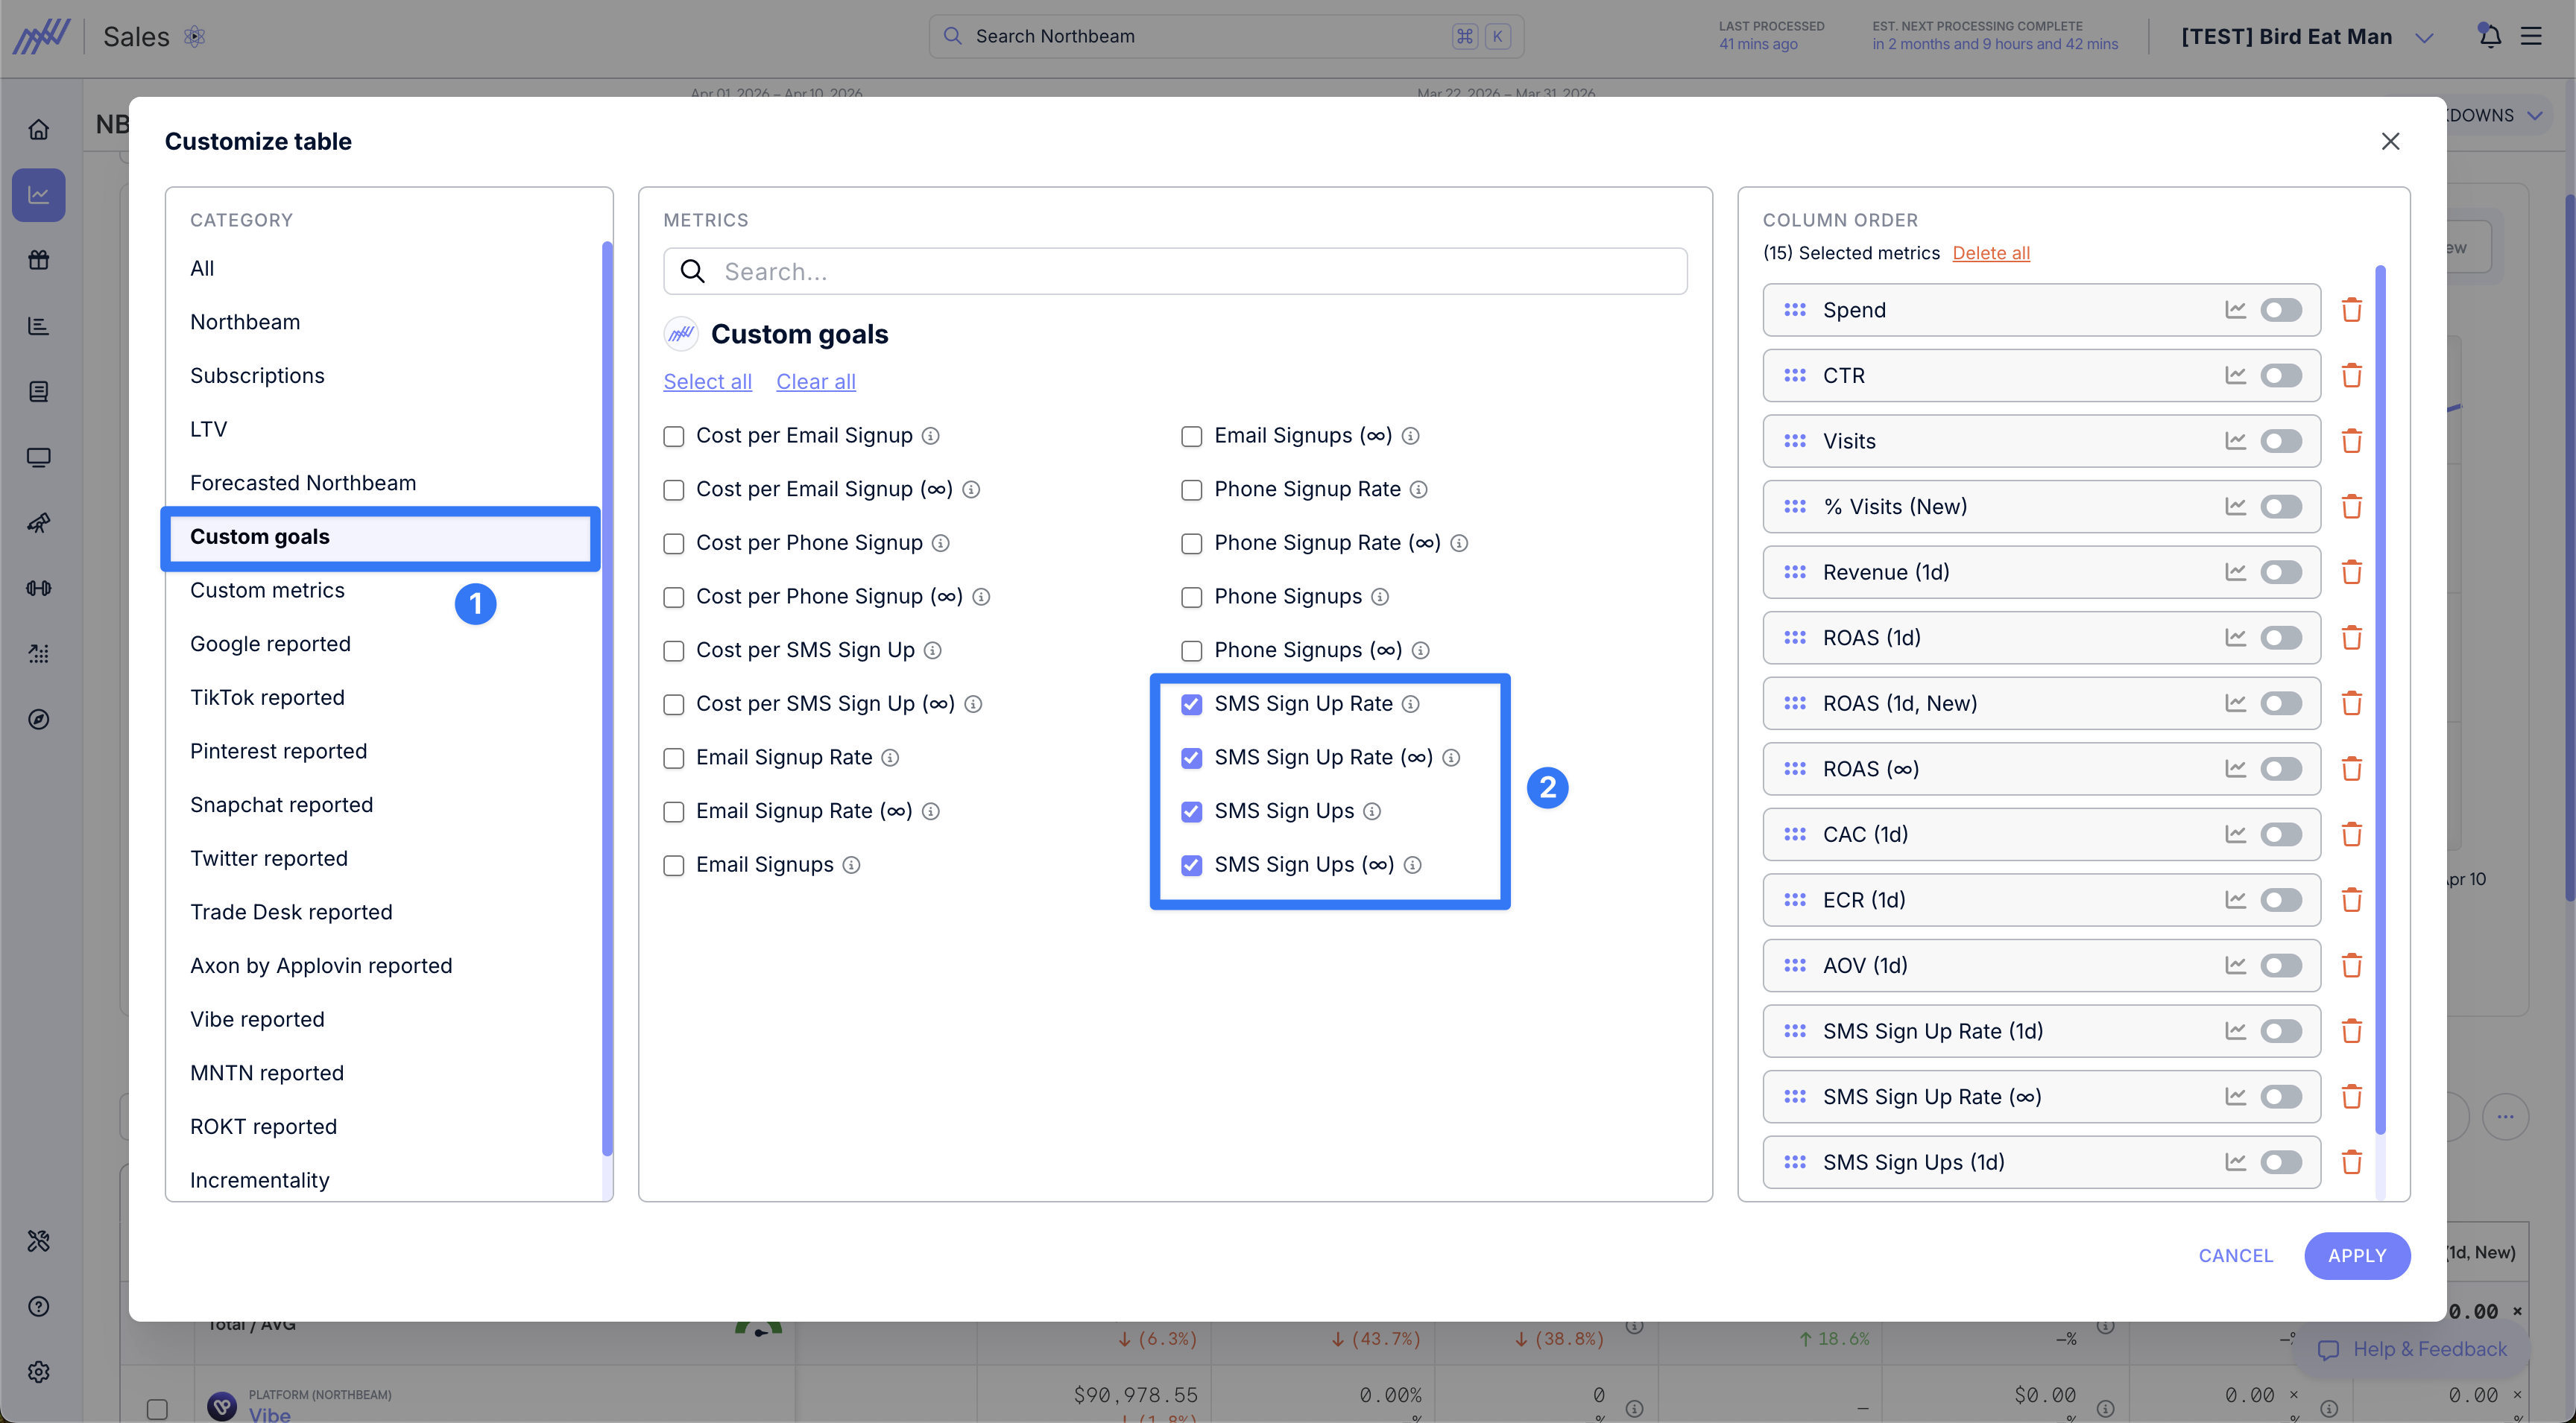Click the hamburger menu icon
Viewport: 2576px width, 1423px height.
coord(2531,36)
